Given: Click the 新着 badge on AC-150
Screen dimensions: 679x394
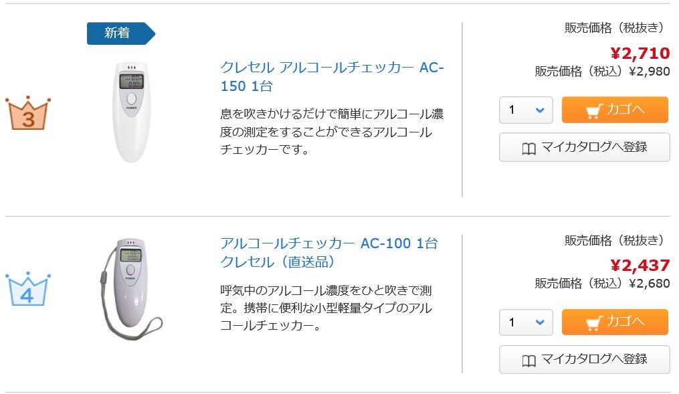Looking at the screenshot, I should (x=120, y=33).
